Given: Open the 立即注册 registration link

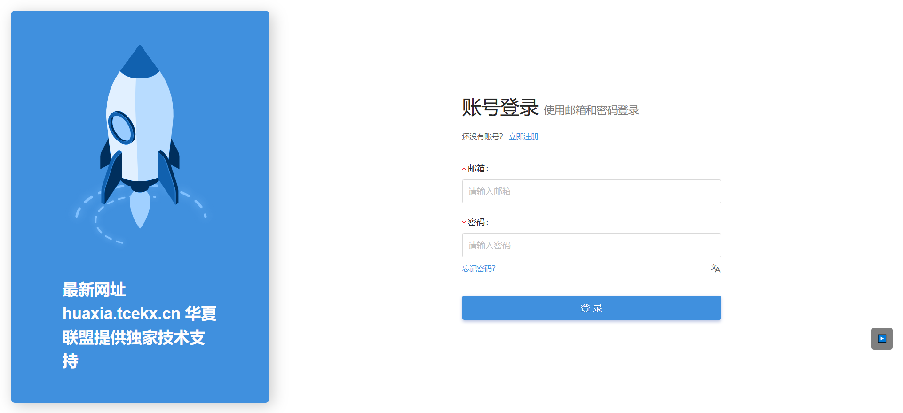Looking at the screenshot, I should (523, 137).
